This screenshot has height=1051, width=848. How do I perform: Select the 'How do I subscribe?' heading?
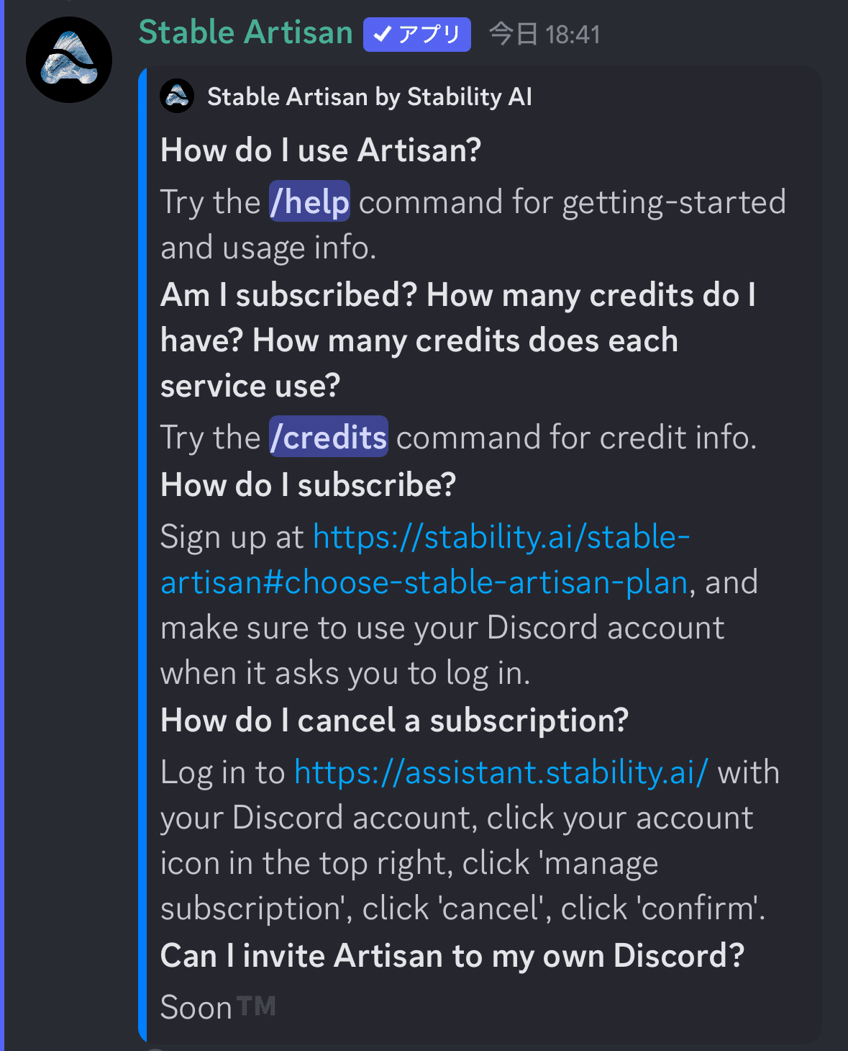point(309,485)
